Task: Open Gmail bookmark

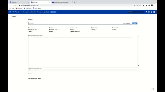Action: click(12, 8)
